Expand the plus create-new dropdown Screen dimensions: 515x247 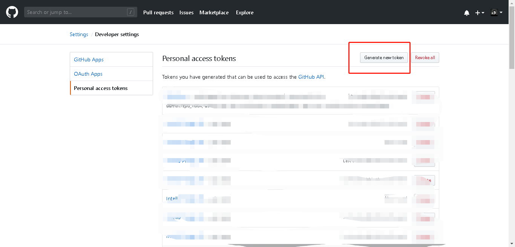click(x=480, y=13)
